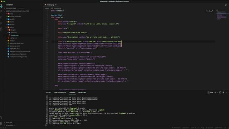Open the Search view in activity bar

pos(1,11)
